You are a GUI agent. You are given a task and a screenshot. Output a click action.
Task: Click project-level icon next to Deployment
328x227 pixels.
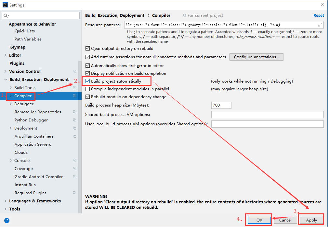pyautogui.click(x=74, y=128)
